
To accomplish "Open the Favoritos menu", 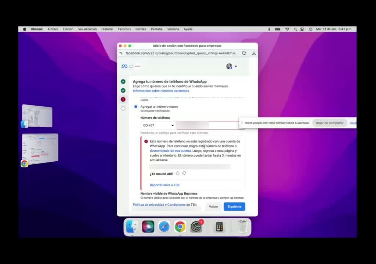I will click(124, 29).
